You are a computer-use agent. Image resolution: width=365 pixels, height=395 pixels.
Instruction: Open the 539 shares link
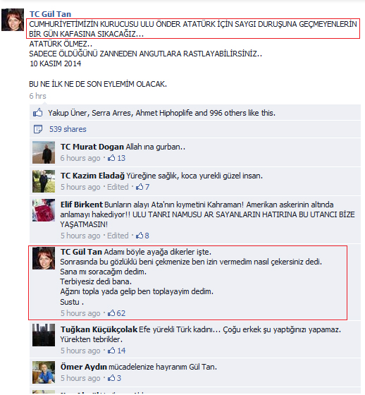coord(68,129)
